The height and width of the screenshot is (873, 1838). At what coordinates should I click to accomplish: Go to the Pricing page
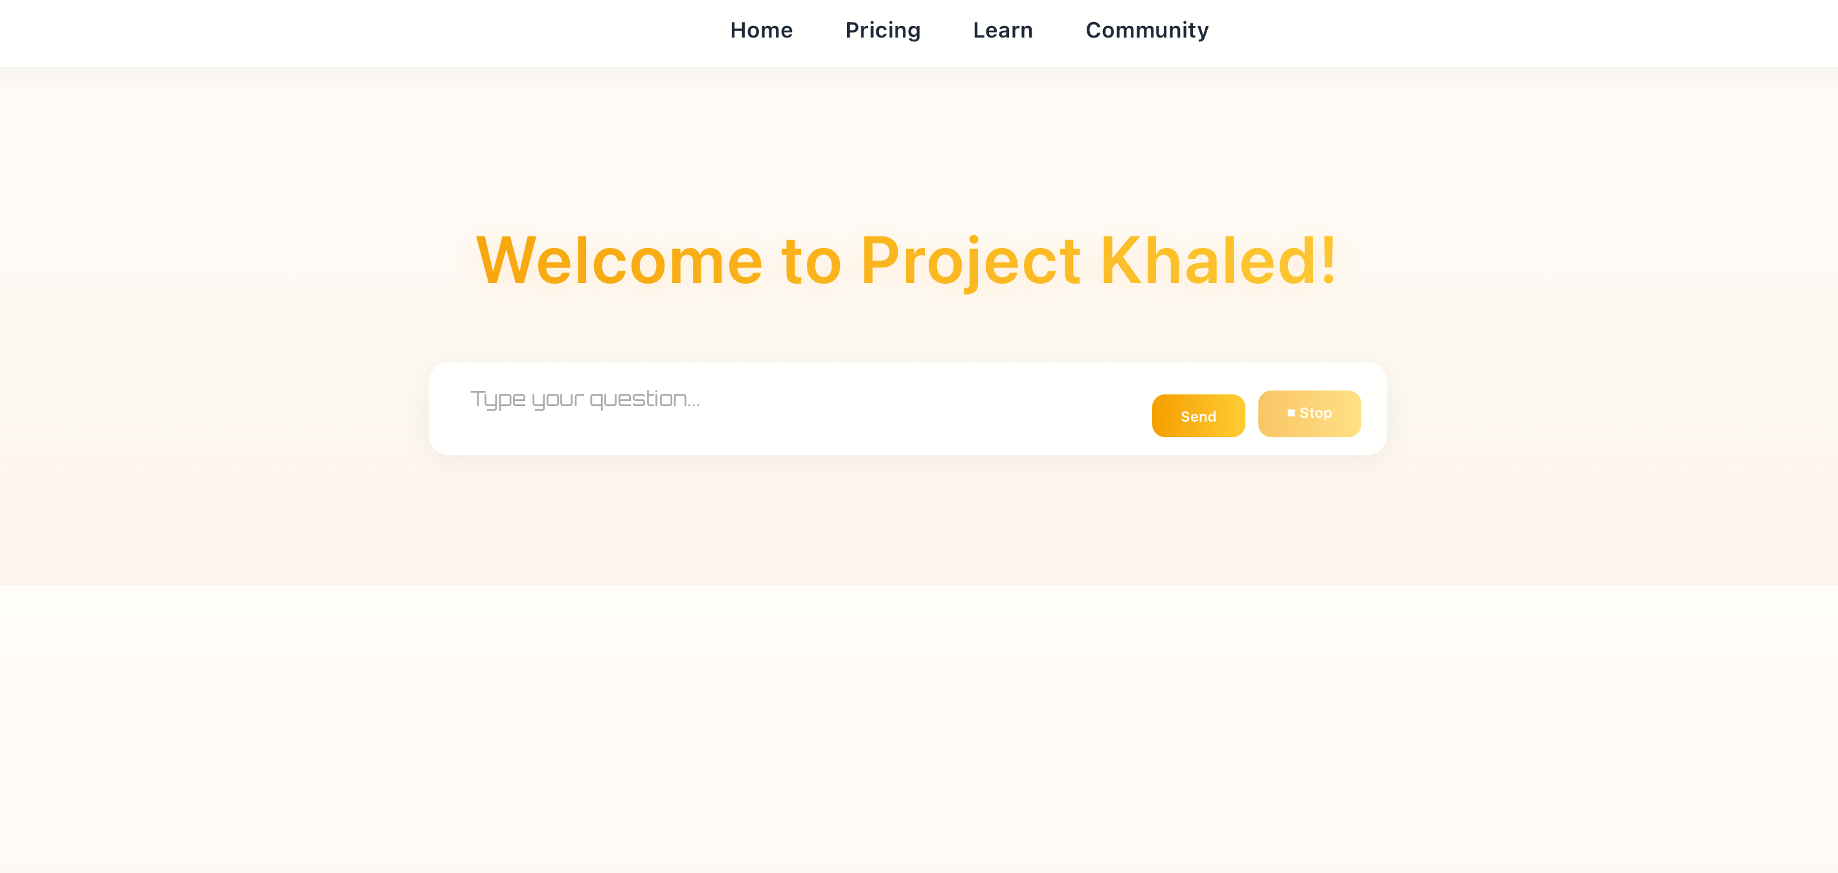pos(883,30)
